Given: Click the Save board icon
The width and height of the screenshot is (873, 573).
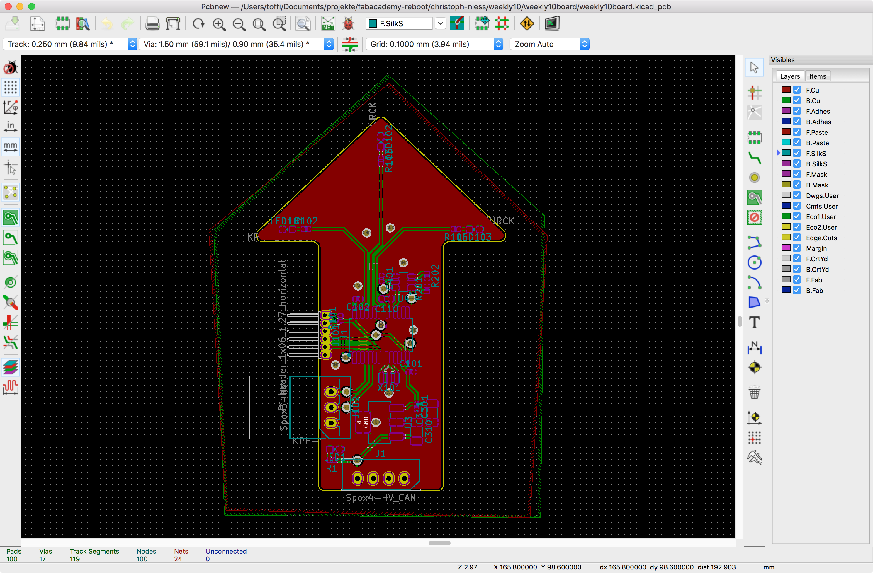Looking at the screenshot, I should [x=13, y=24].
